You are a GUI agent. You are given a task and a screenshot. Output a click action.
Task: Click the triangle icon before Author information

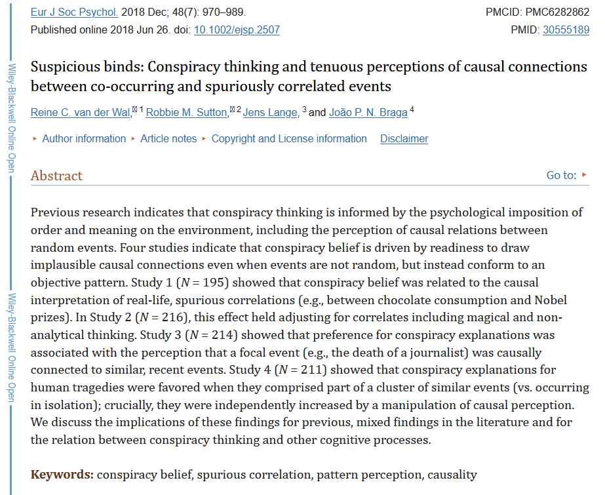tap(35, 138)
